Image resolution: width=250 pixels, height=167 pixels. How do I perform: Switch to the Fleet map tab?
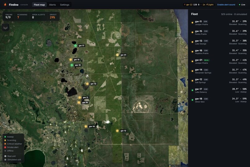(39, 5)
